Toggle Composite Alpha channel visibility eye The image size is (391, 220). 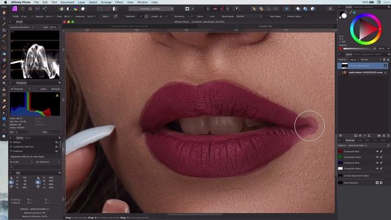click(377, 169)
